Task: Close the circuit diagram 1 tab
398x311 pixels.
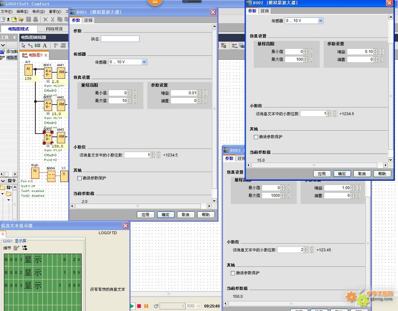Action: tap(46, 55)
